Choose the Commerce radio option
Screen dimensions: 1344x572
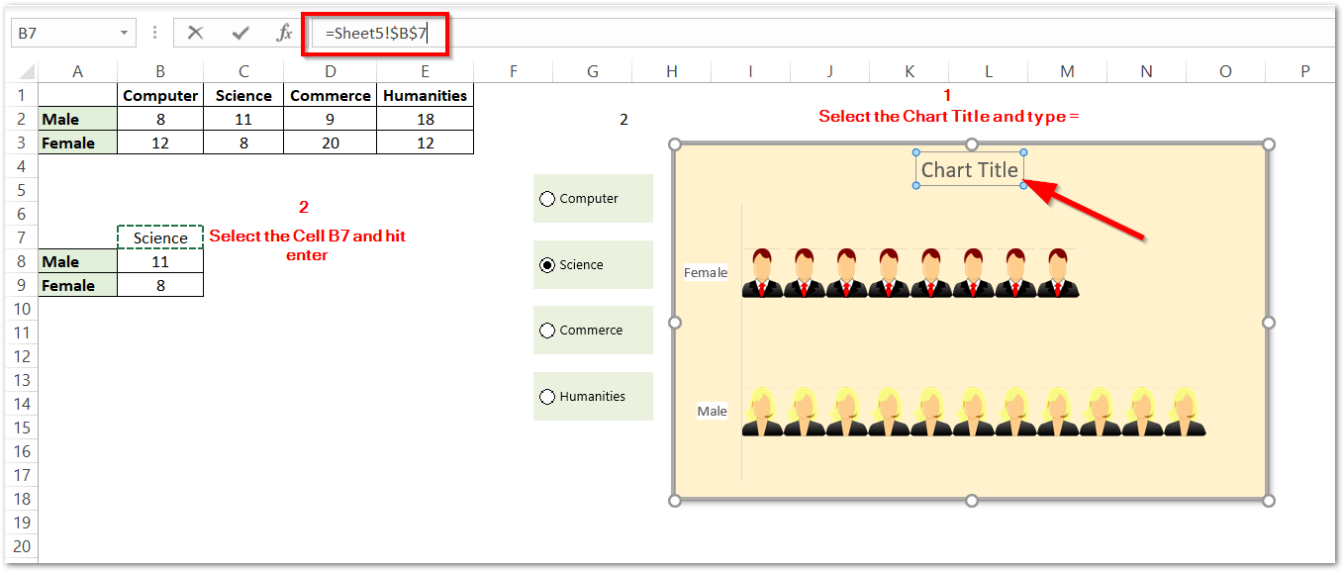tap(547, 331)
